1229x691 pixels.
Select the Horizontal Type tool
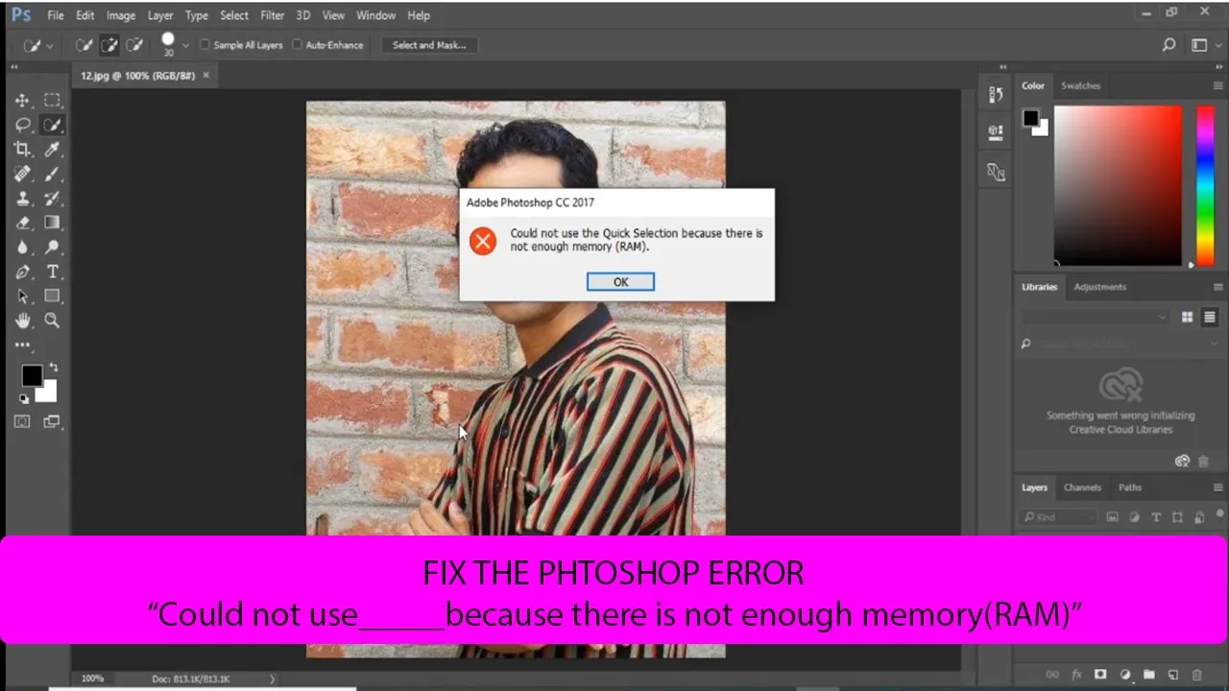click(52, 272)
